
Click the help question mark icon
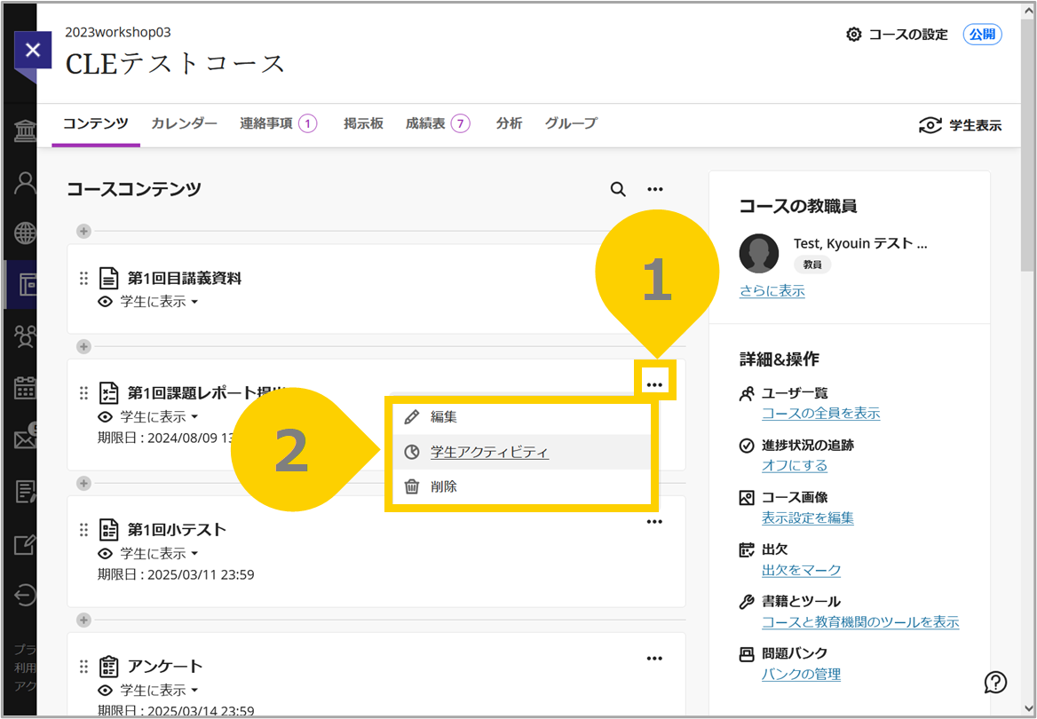(995, 682)
